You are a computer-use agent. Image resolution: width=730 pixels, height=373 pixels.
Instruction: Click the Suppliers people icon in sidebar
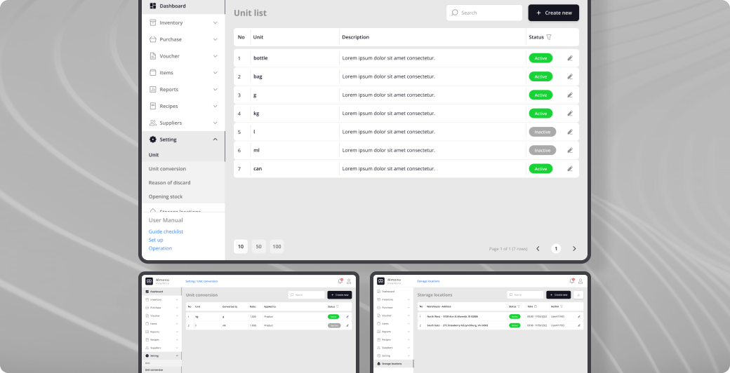point(153,123)
